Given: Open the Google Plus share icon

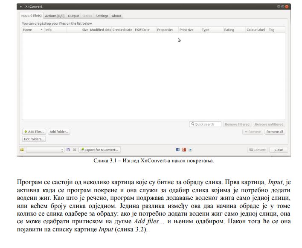Looking at the screenshot, I should click(184, 150).
